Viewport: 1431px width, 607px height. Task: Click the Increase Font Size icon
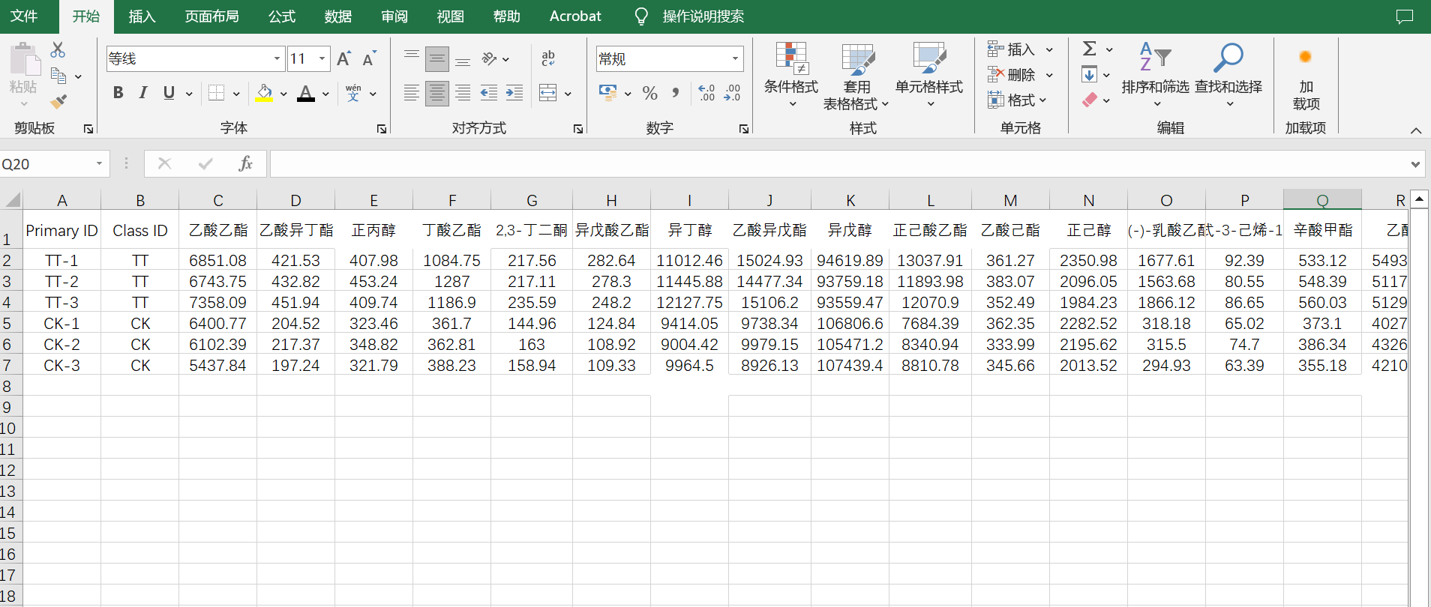343,58
